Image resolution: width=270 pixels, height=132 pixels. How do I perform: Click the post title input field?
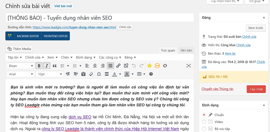pyautogui.click(x=100, y=18)
